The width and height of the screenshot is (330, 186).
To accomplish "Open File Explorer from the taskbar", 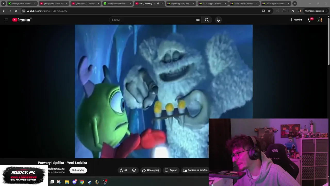I will coord(67,182).
